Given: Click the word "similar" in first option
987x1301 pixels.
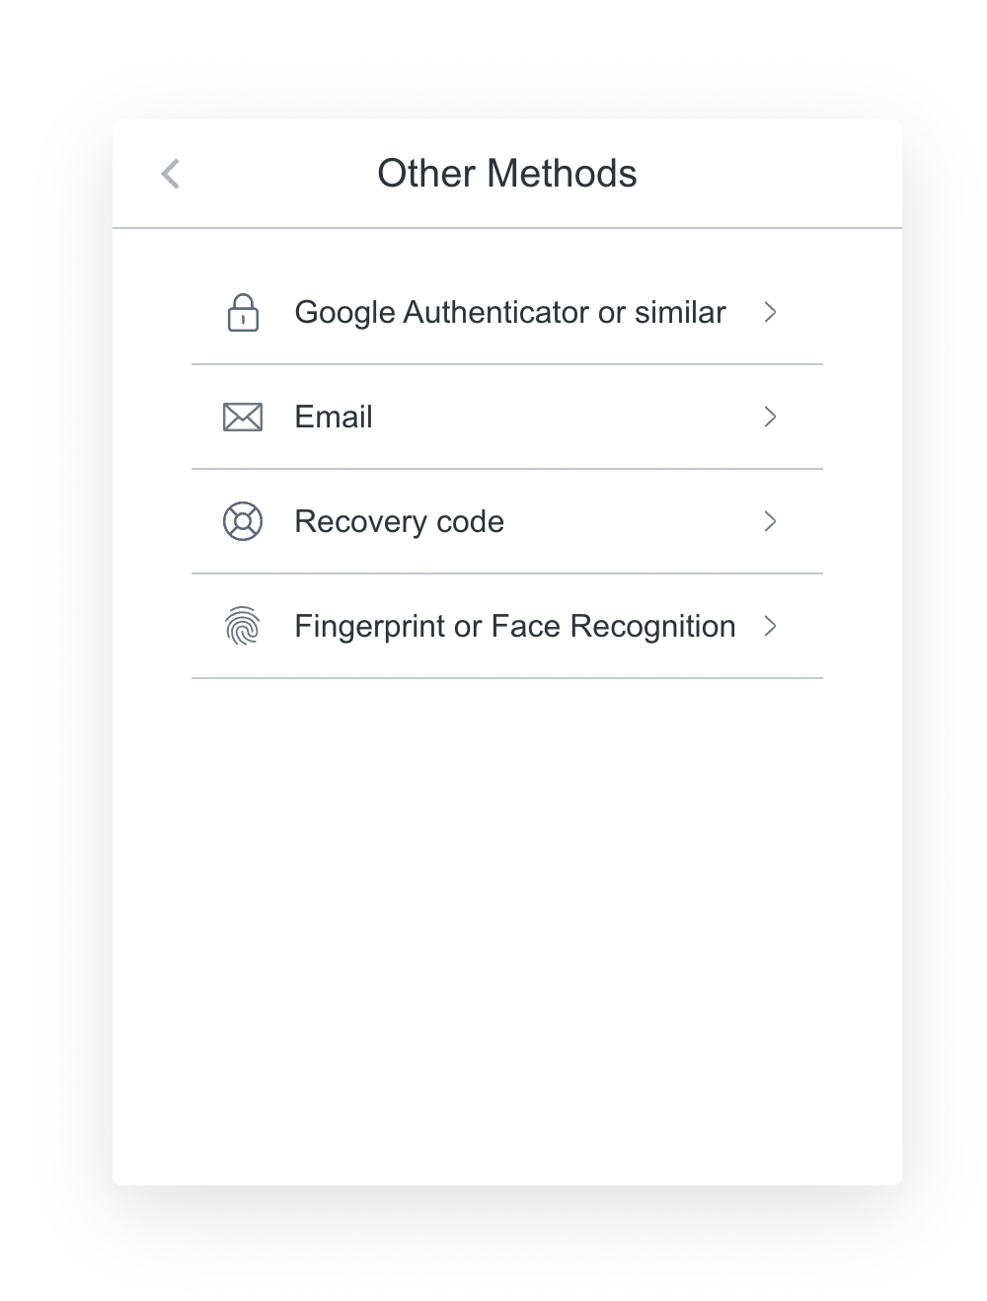Looking at the screenshot, I should (680, 313).
